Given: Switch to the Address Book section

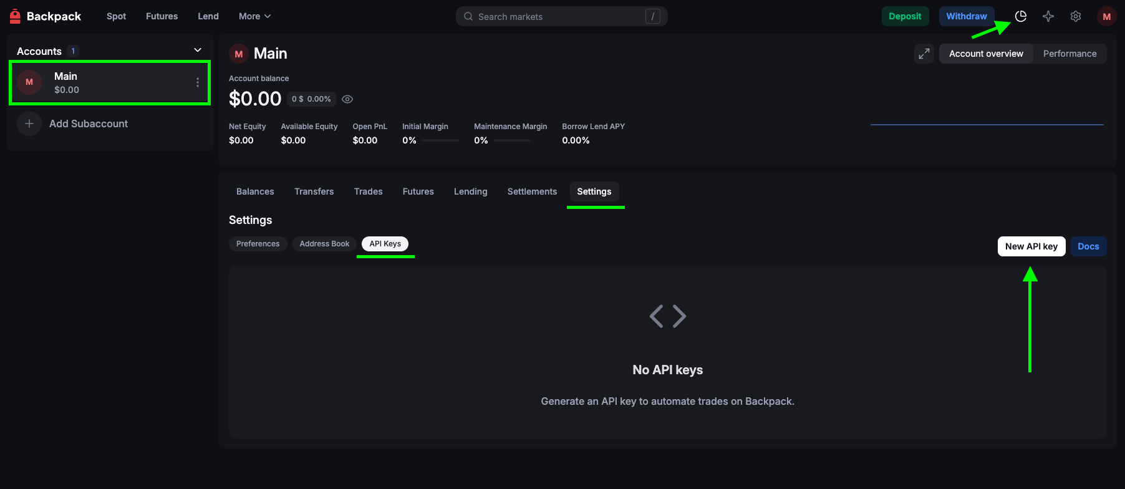Looking at the screenshot, I should pyautogui.click(x=324, y=244).
